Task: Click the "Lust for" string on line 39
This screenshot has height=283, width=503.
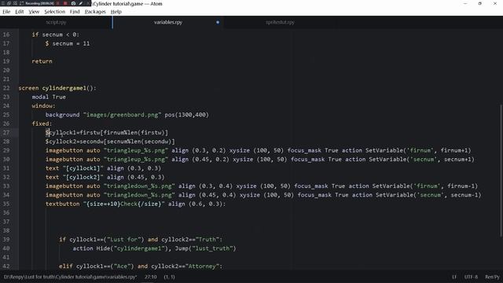Action: [x=126, y=239]
